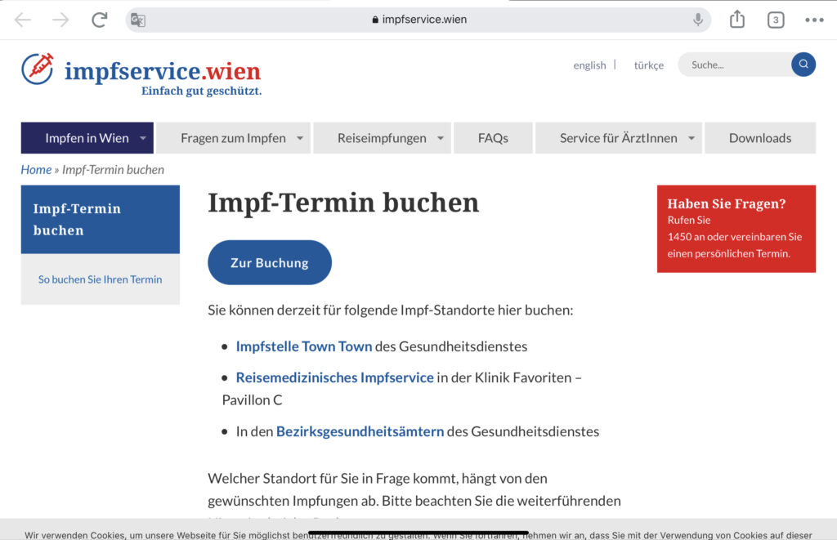Viewport: 837px width, 540px height.
Task: Open the Service für ÄrztInnen menu
Action: tap(619, 138)
